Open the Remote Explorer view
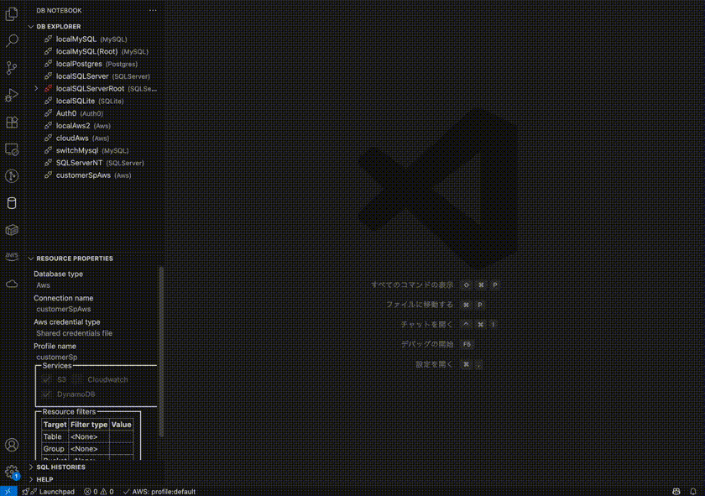This screenshot has width=705, height=496. (12, 149)
